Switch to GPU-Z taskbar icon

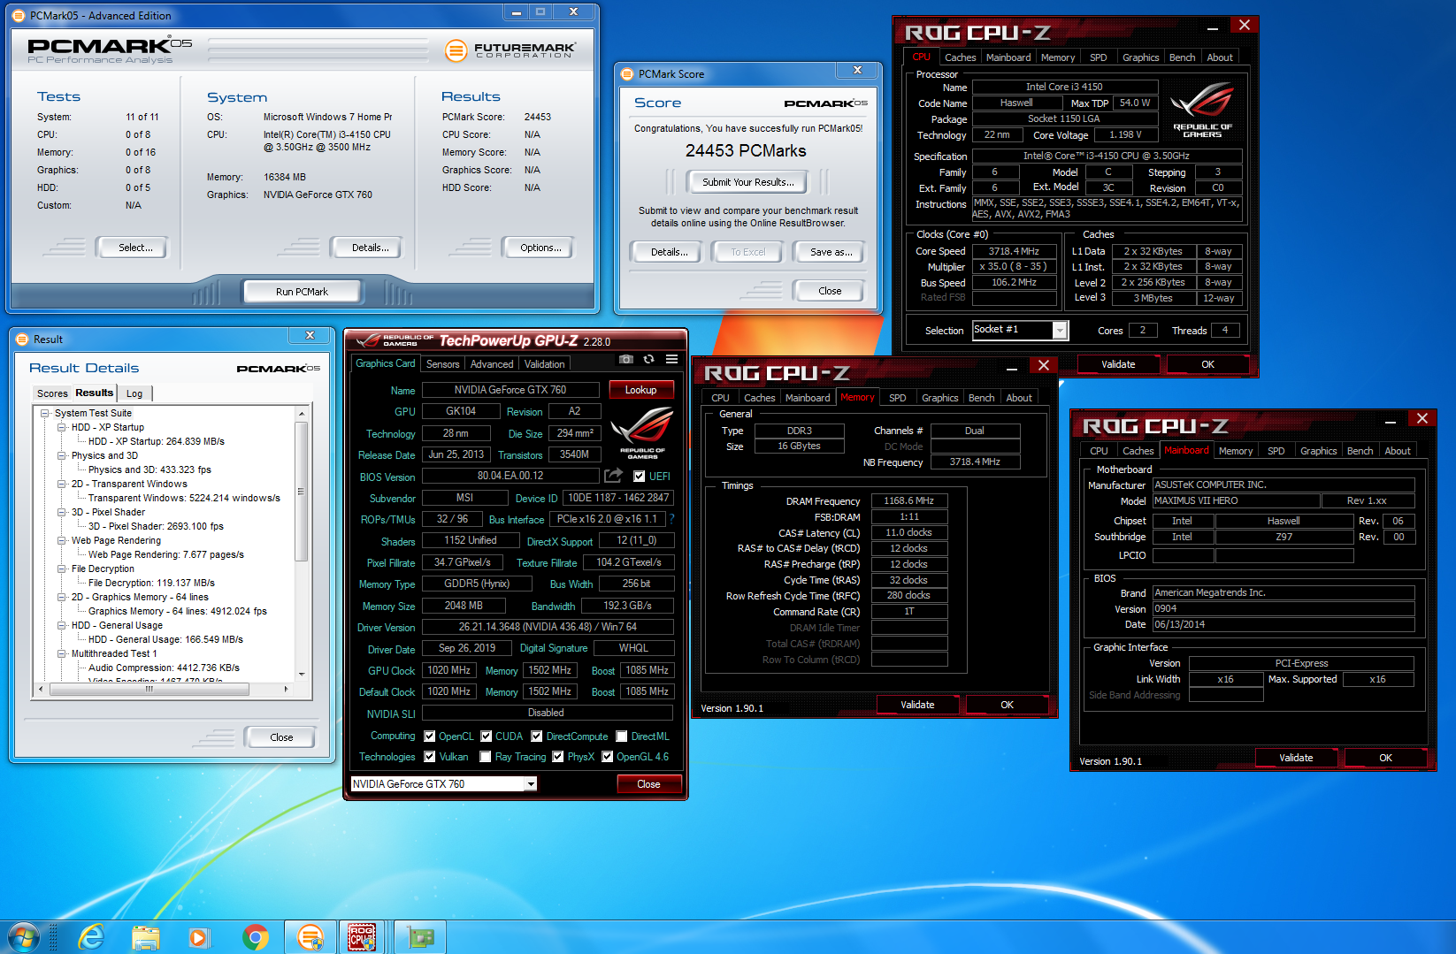[419, 937]
